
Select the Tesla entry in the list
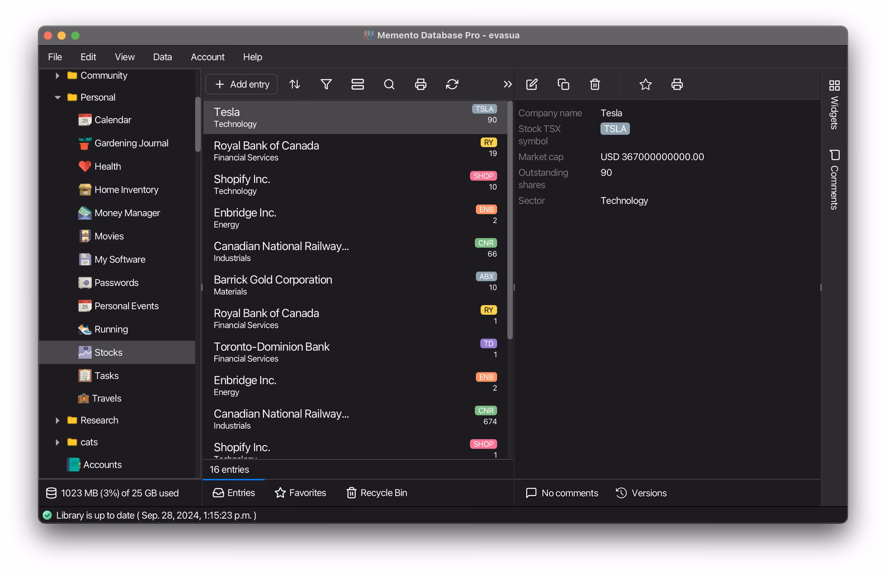coord(355,117)
